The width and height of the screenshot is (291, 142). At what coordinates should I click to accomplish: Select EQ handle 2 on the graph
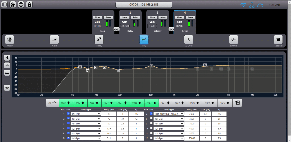click(88, 71)
